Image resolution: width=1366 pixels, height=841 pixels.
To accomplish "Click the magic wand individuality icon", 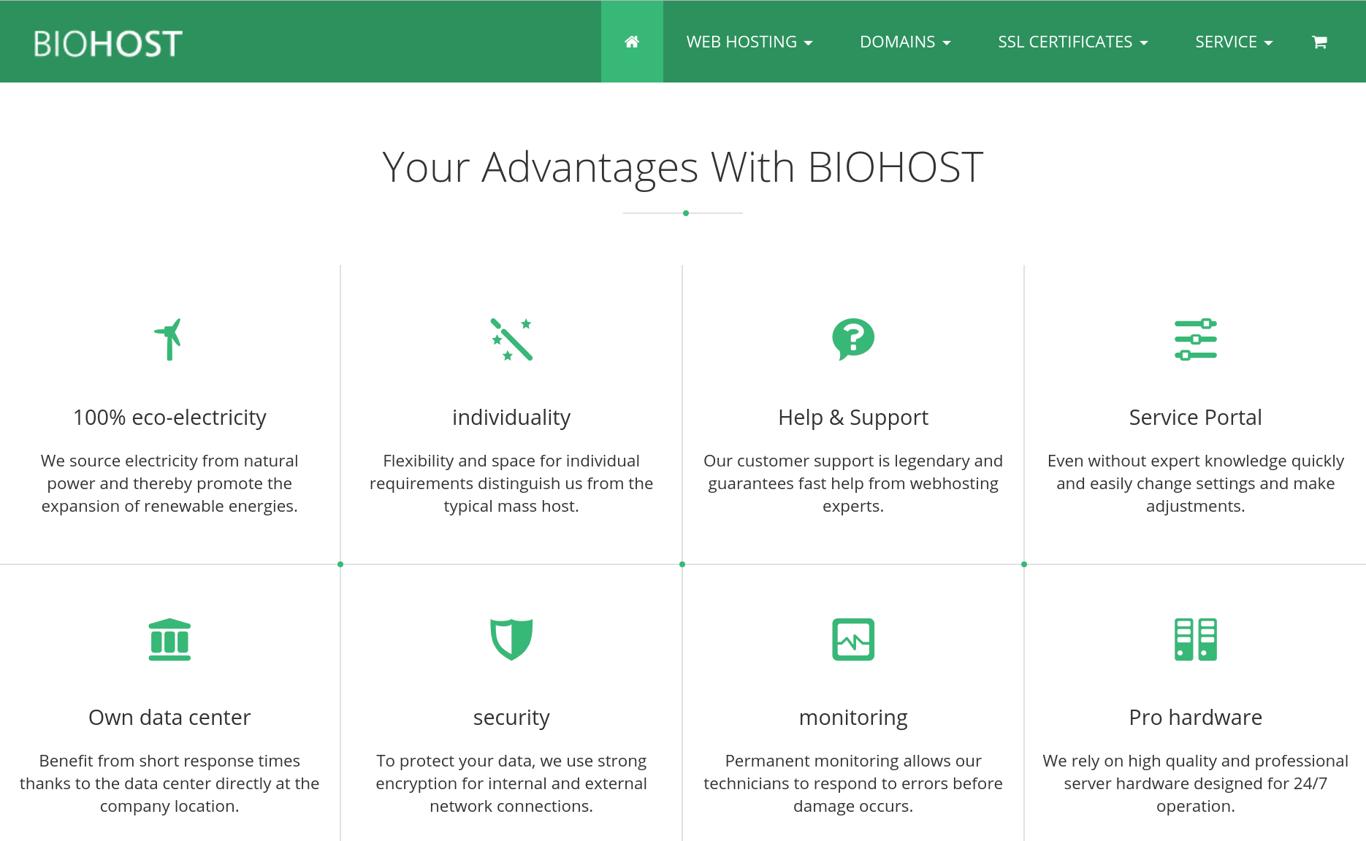I will coord(511,339).
